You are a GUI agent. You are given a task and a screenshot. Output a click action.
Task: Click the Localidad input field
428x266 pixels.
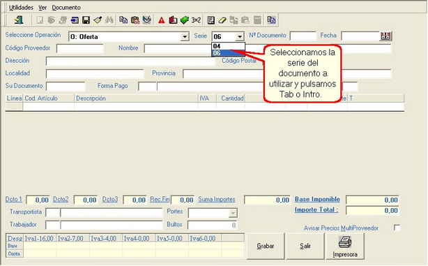pyautogui.click(x=95, y=74)
